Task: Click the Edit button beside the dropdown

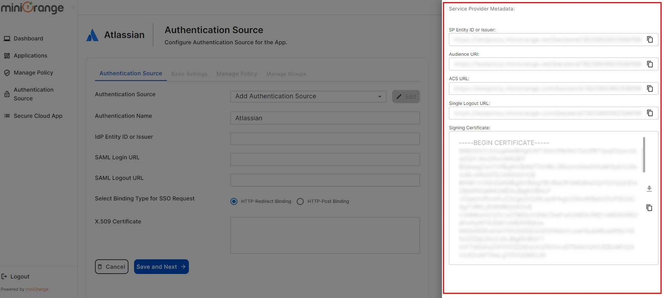Action: tap(406, 97)
